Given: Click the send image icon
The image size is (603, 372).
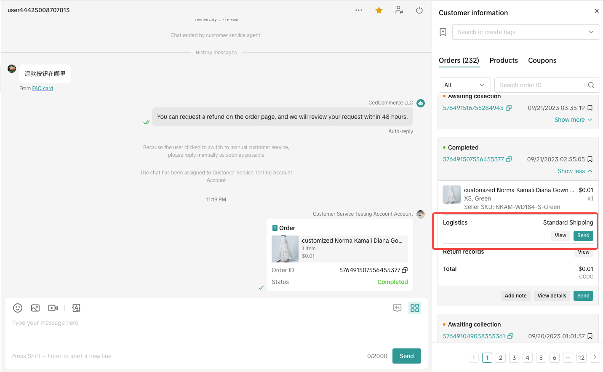Looking at the screenshot, I should click(35, 308).
